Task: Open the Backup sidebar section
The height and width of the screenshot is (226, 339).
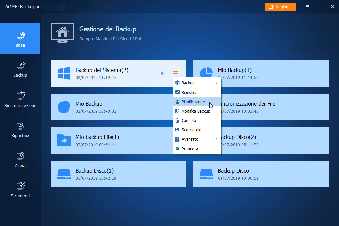Action: [x=20, y=69]
